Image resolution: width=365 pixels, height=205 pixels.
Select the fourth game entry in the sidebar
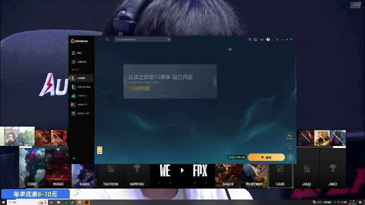click(81, 105)
